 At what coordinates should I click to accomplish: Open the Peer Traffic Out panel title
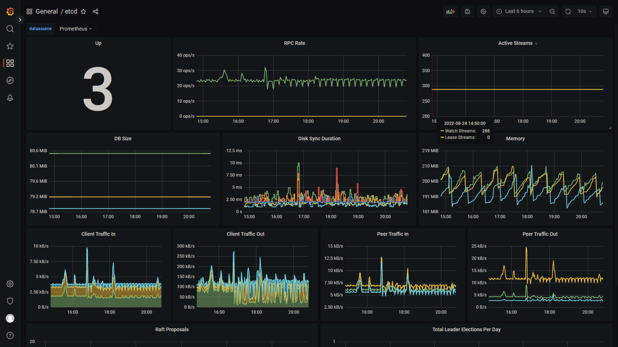[x=540, y=234]
